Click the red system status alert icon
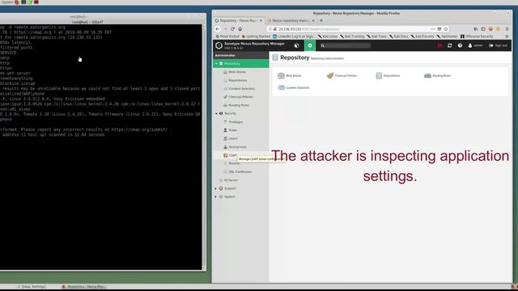The height and width of the screenshot is (291, 518). click(439, 45)
